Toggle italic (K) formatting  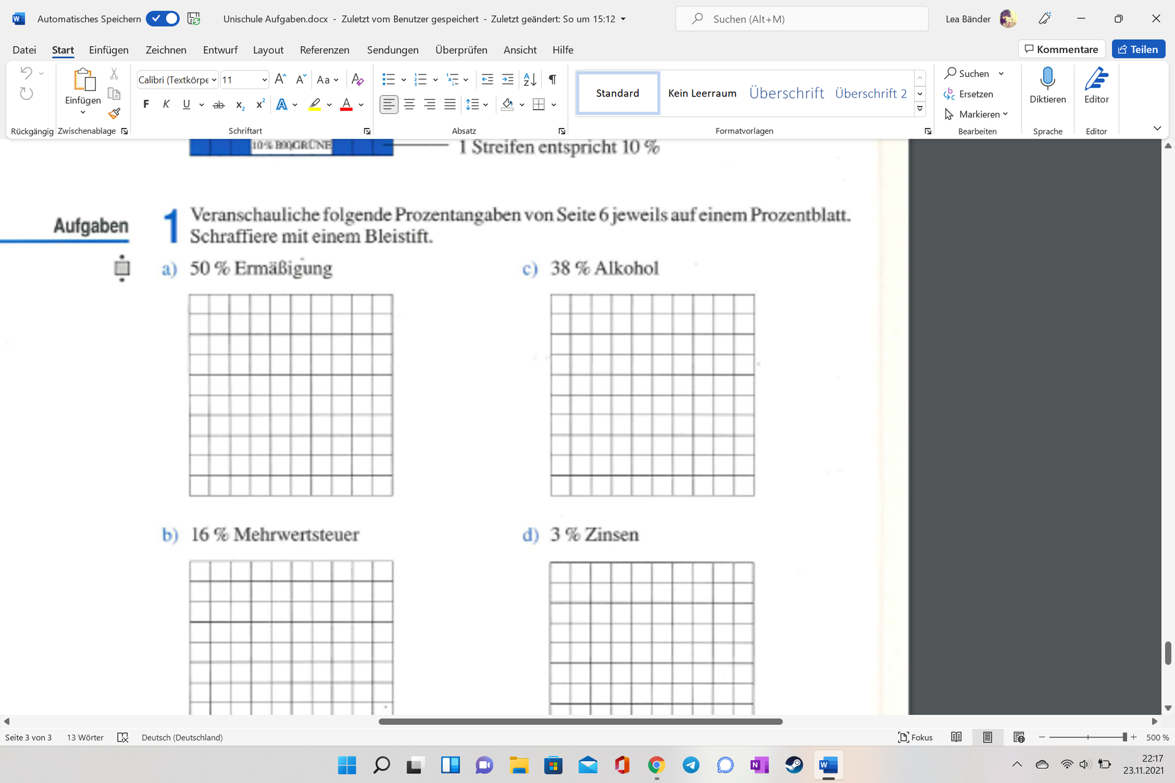pyautogui.click(x=166, y=105)
